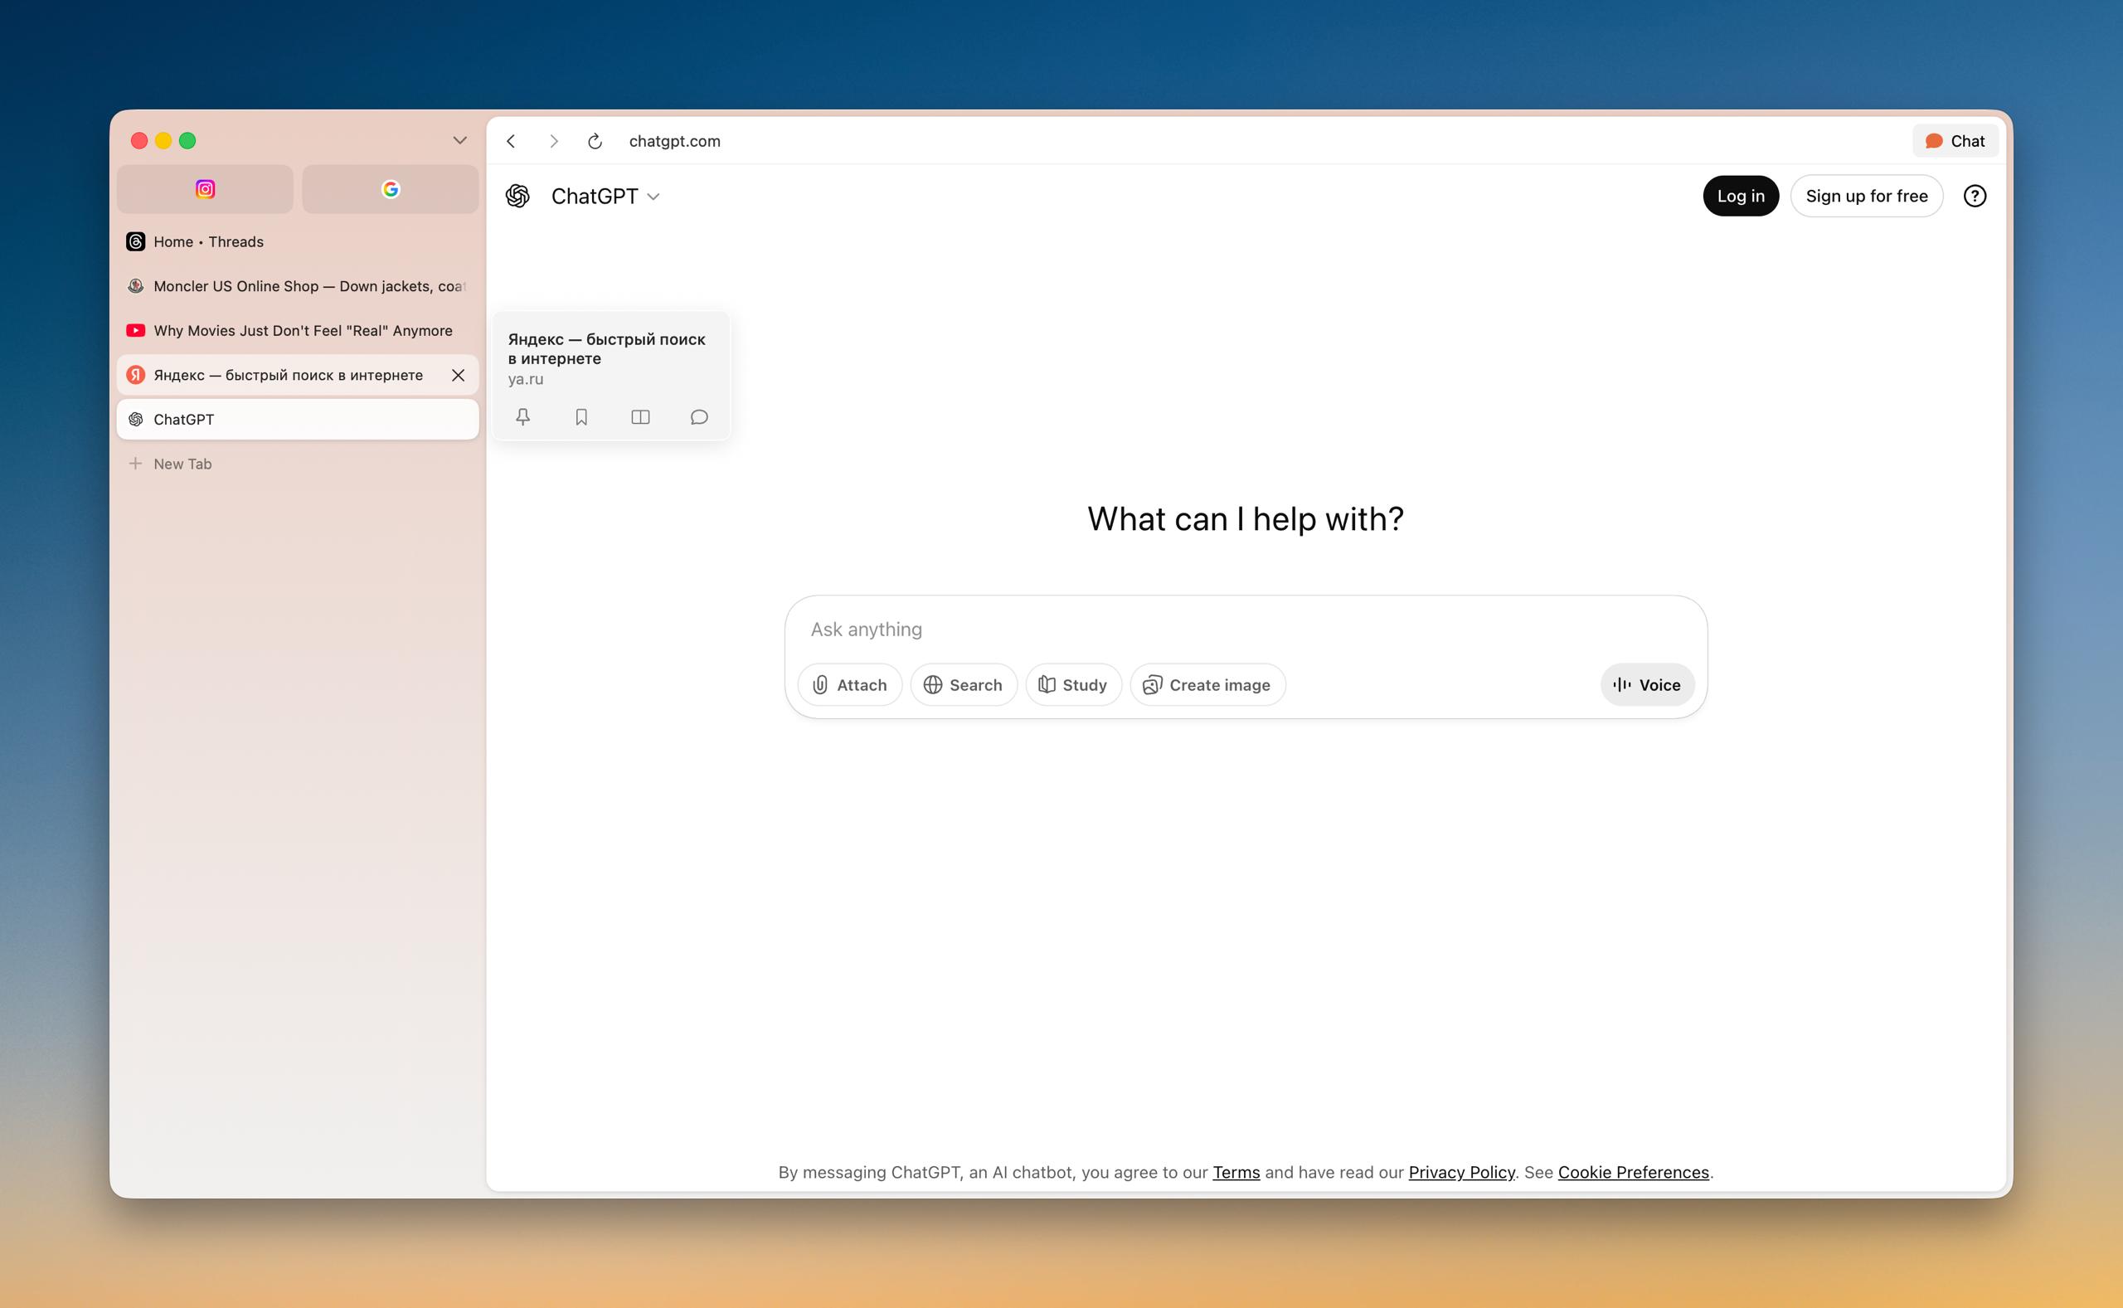Close the Yandex tab with the X
The height and width of the screenshot is (1308, 2123).
tap(459, 375)
